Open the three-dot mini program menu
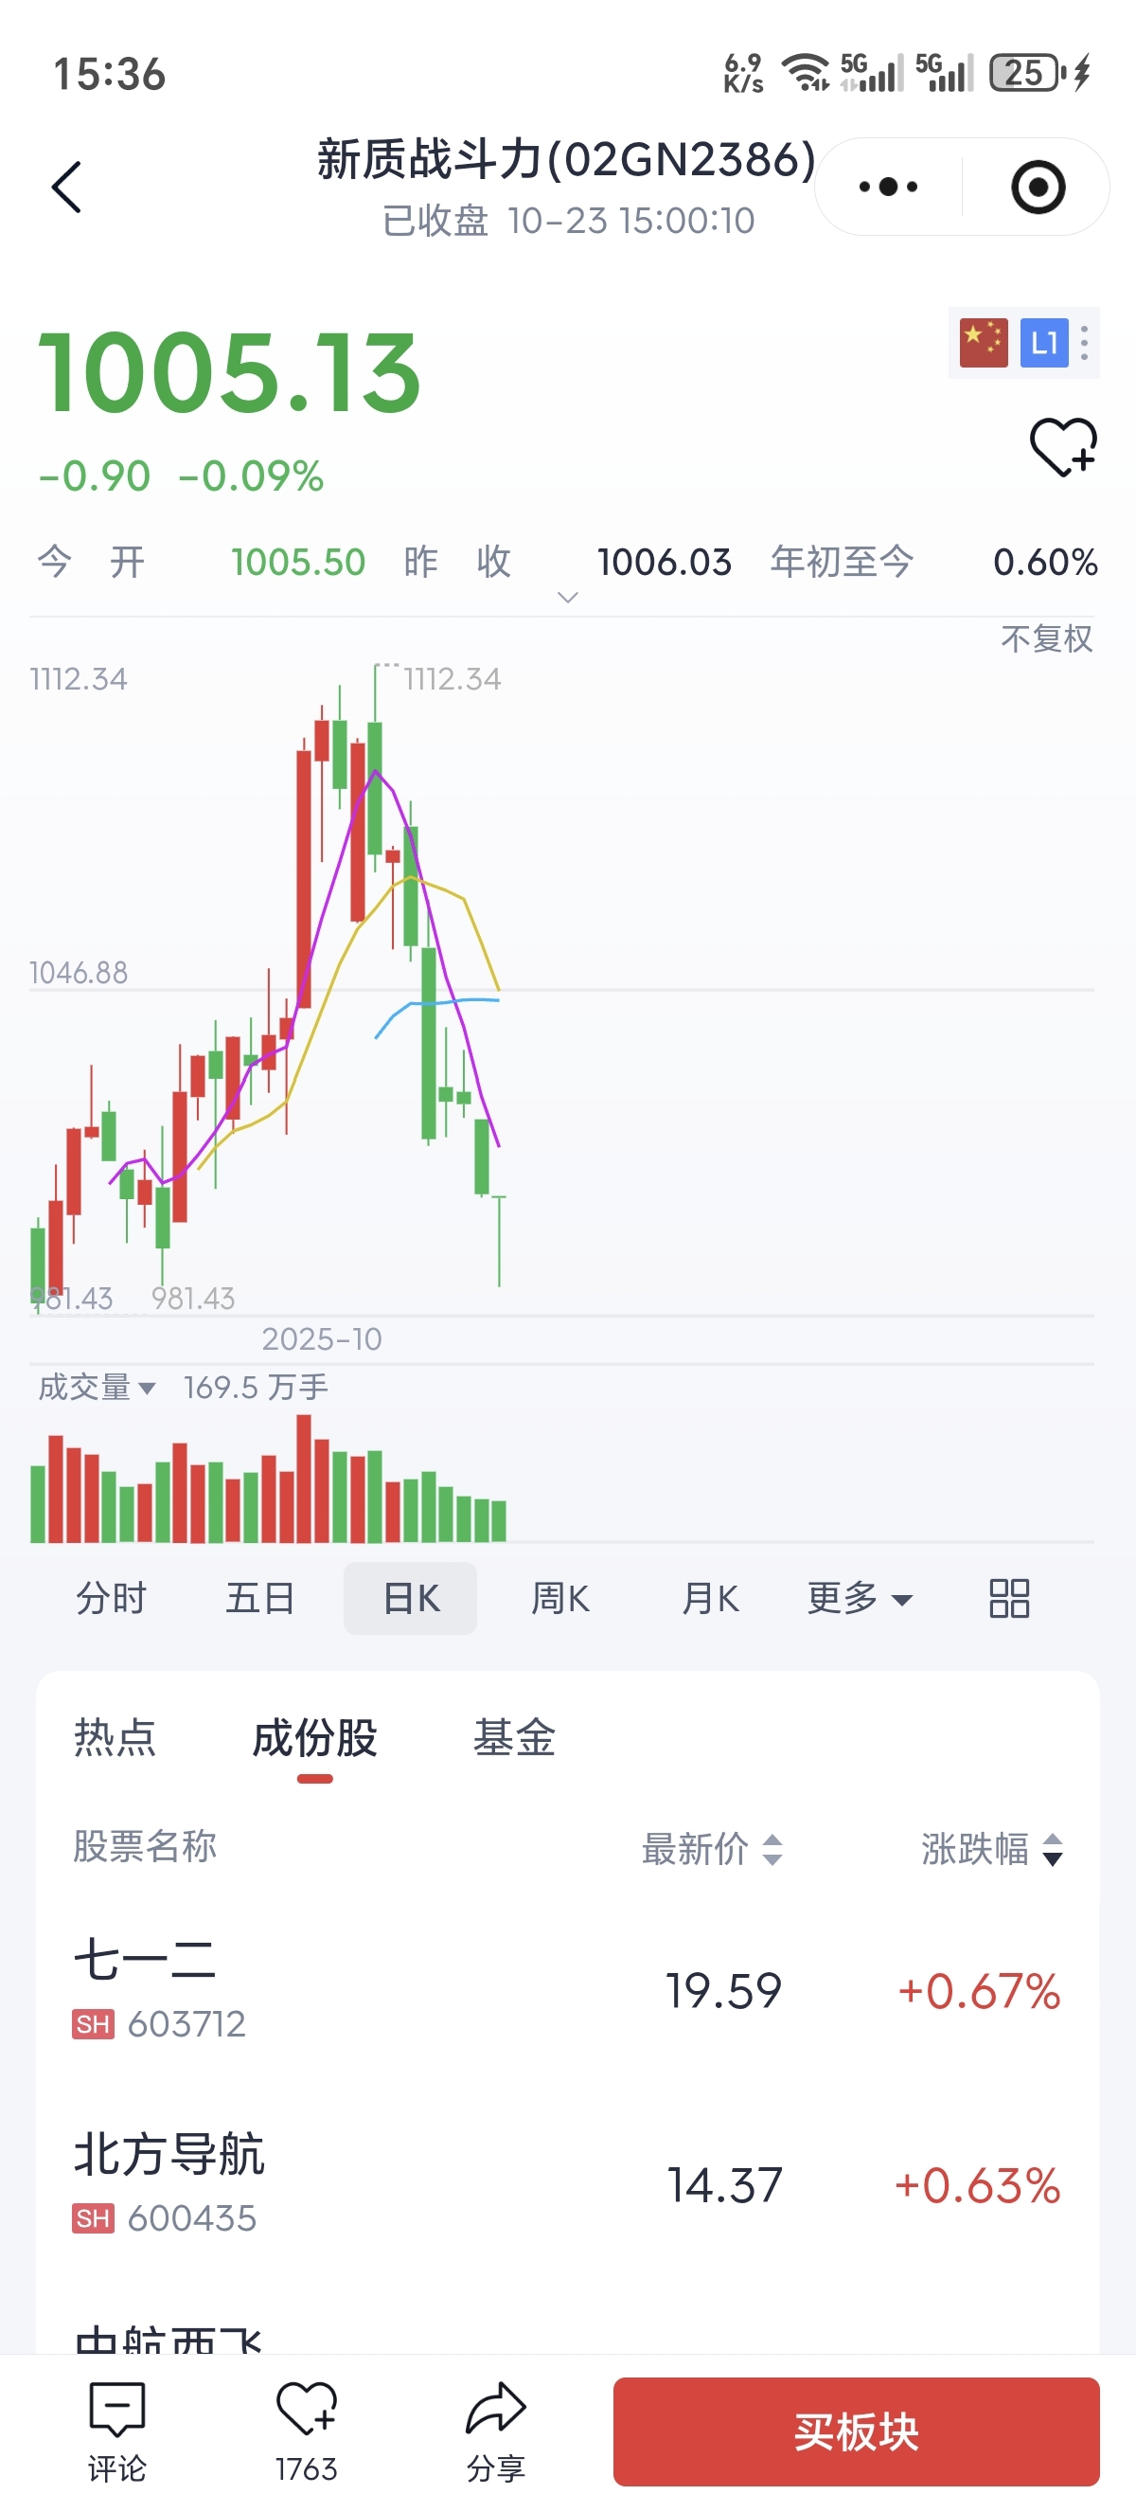The width and height of the screenshot is (1136, 2512). [888, 188]
